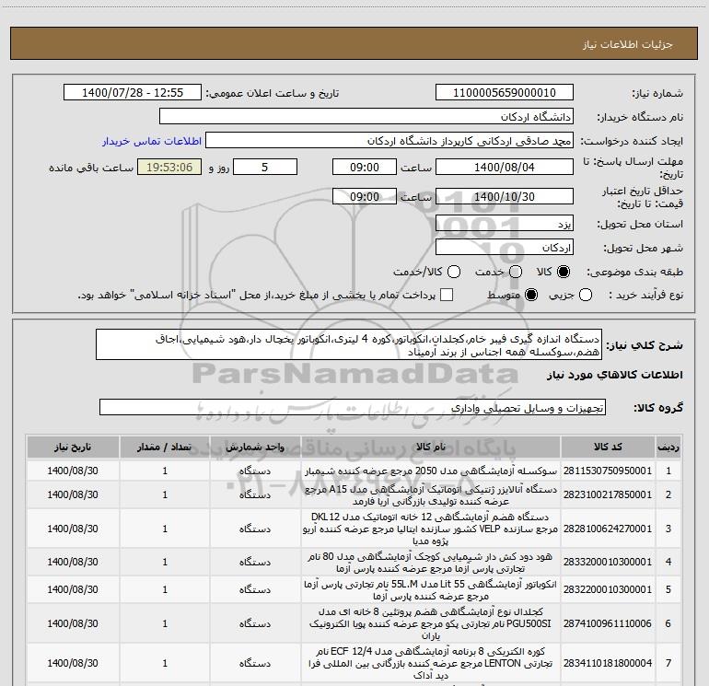
Task: Click the تاریخ نیاز column header
Action: tap(73, 447)
